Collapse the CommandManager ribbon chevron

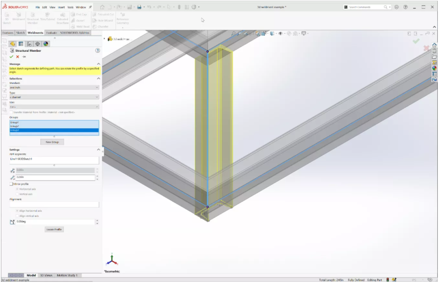(x=434, y=27)
